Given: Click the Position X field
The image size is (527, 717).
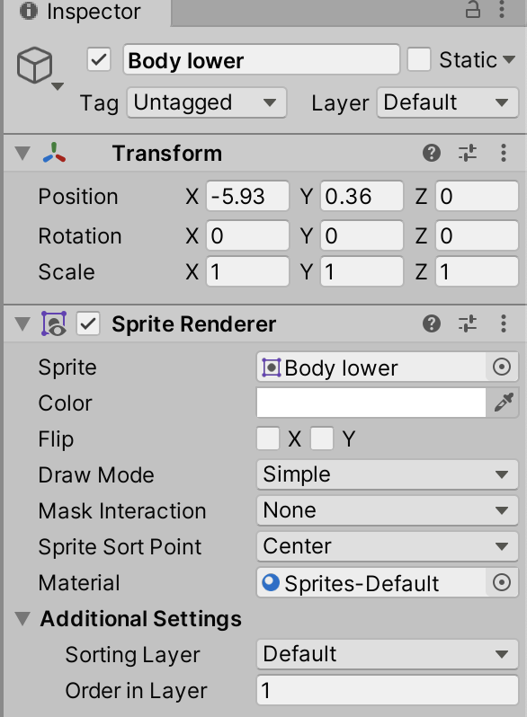Looking at the screenshot, I should (x=247, y=196).
